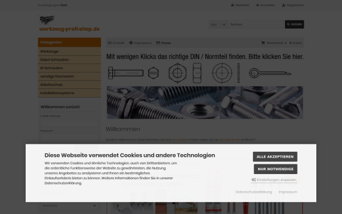Image resolution: width=342 pixels, height=214 pixels.
Task: Click the werkzeug-profi-shop.de logo
Action: [x=69, y=24]
